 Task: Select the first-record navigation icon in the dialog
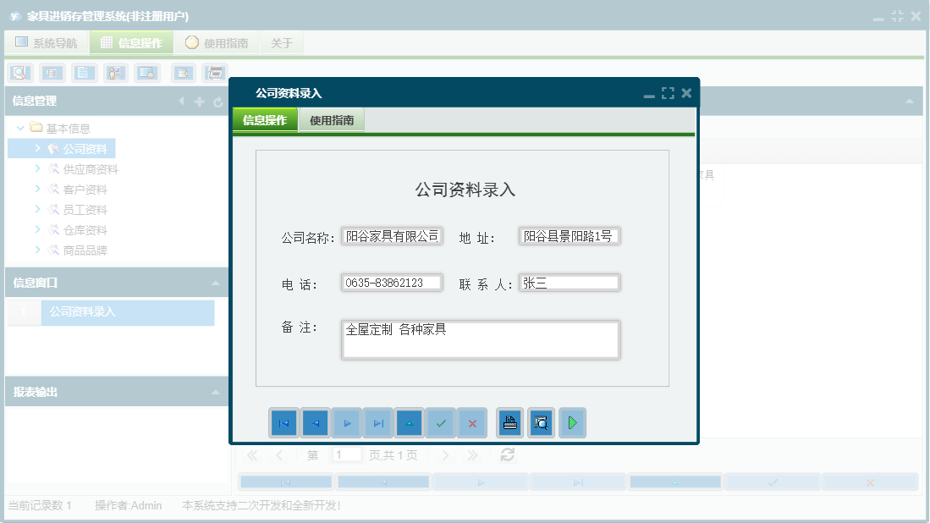pyautogui.click(x=283, y=423)
